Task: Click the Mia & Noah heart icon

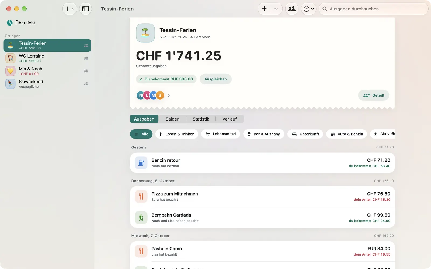Action: coord(10,71)
